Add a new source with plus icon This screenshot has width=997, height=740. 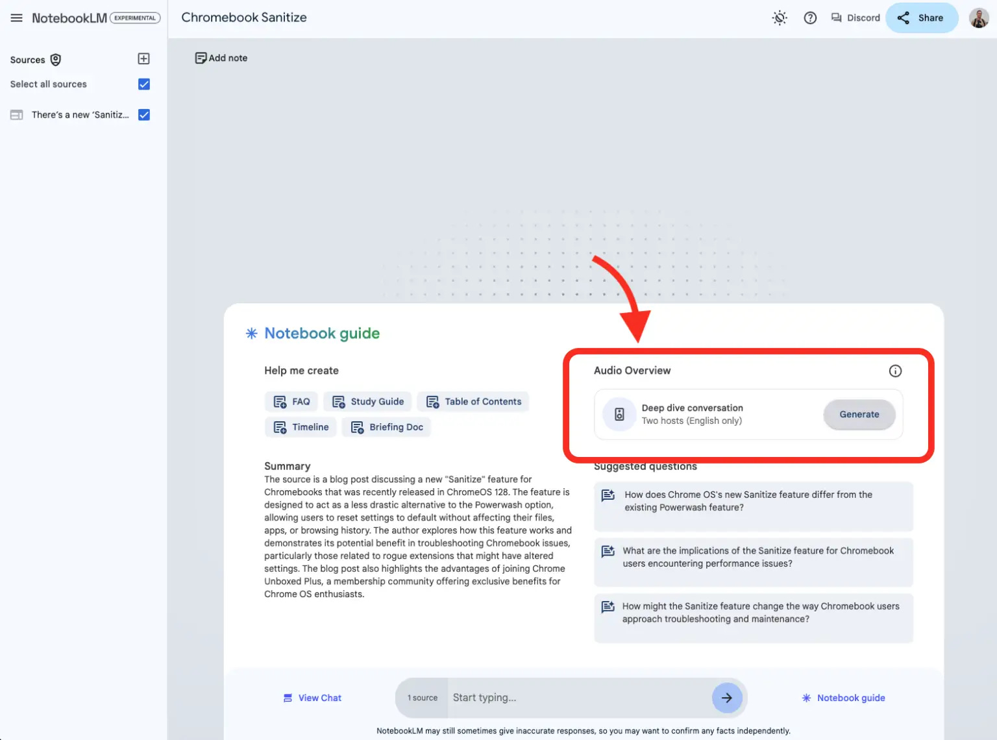[144, 59]
